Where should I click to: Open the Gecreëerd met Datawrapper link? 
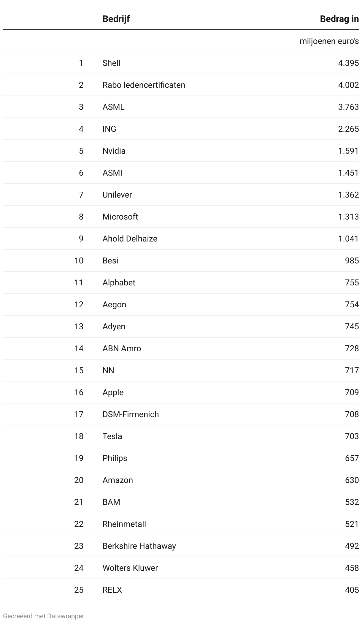[44, 616]
